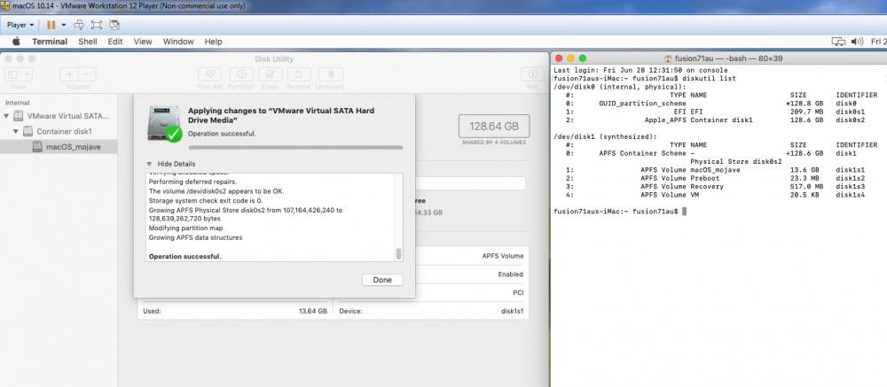Click the Info toolbar icon
This screenshot has width=887, height=387.
click(x=532, y=74)
